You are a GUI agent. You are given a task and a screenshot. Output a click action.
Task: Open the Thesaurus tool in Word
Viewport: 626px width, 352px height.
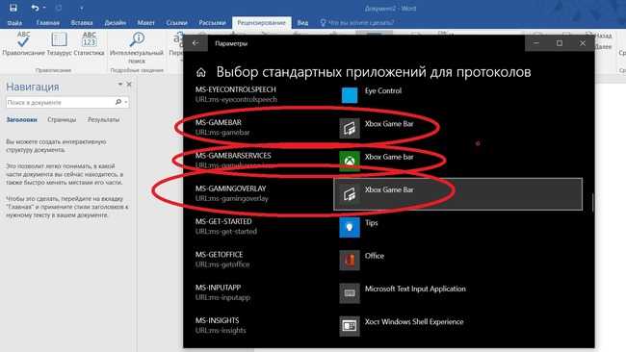tap(59, 44)
